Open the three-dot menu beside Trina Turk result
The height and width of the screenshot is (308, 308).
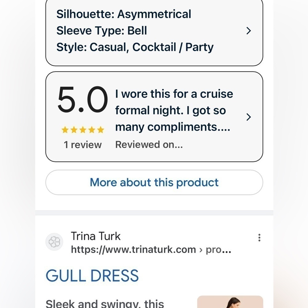click(259, 237)
